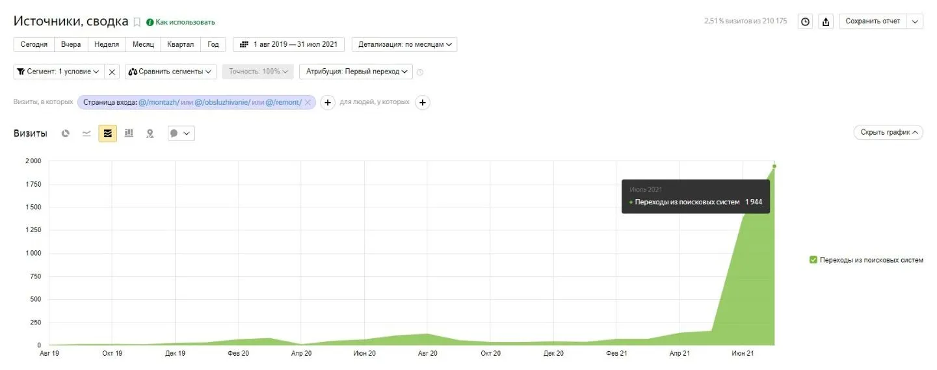Export the report via the upload icon

[x=826, y=21]
